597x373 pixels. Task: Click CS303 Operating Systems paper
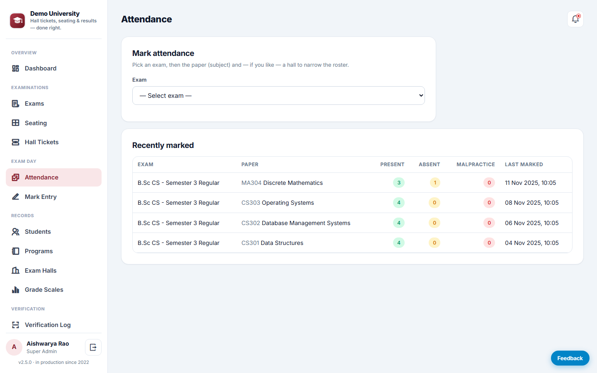[x=278, y=203]
